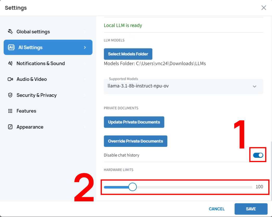Click the chevron arrow in models combo box
Screen dimensions: 272x217
pos(255,86)
